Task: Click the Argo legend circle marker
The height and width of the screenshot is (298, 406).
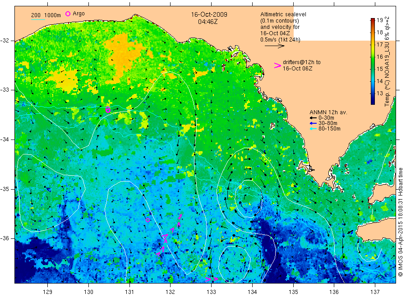Action: click(x=68, y=14)
